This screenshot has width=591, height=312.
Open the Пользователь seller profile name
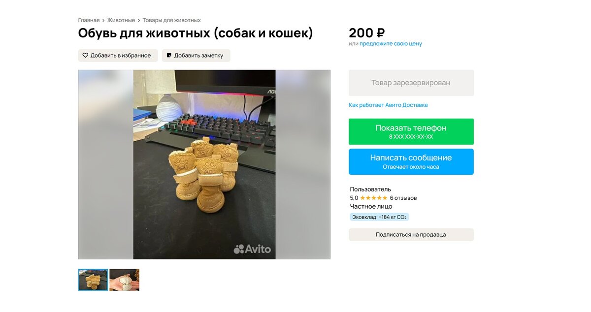(370, 189)
